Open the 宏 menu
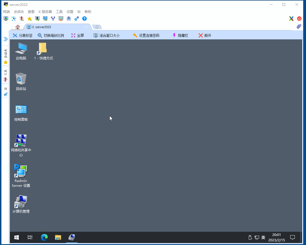306x245 pixels. point(79,12)
